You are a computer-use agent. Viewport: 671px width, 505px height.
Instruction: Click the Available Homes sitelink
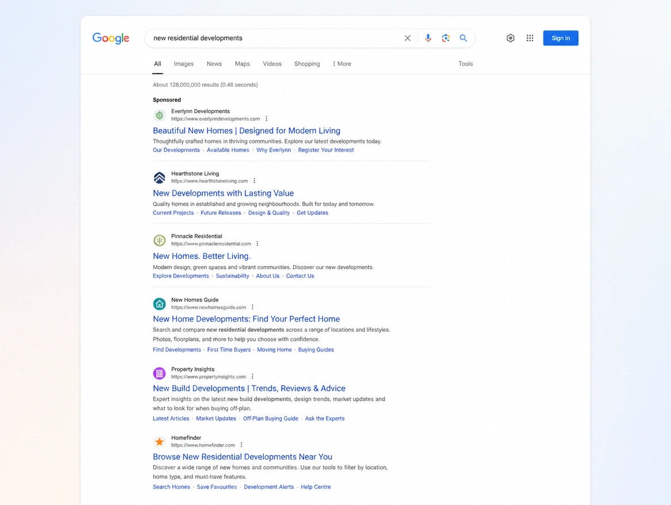point(228,150)
